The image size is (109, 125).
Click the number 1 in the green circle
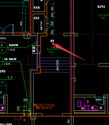click(2, 51)
